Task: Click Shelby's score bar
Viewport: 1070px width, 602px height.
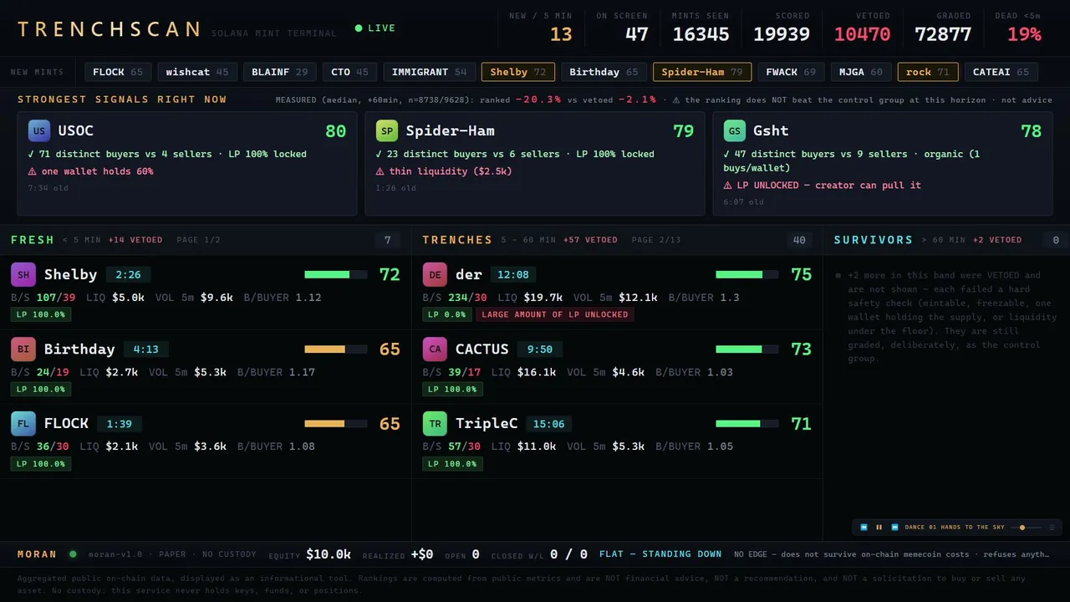Action: click(336, 274)
